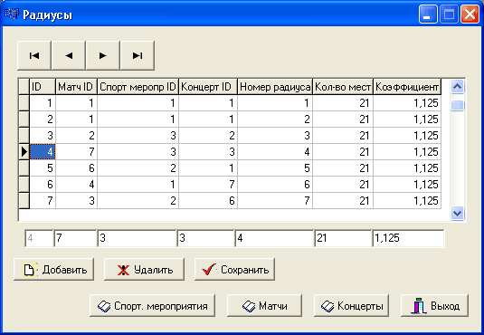Click Матч ID cell in row ID 5
The width and height of the screenshot is (484, 335).
click(77, 168)
